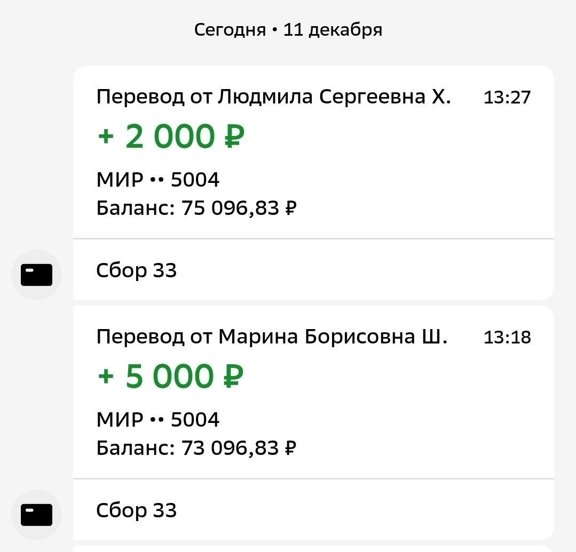Tap the ruble sign after balance 75 096,83
This screenshot has height=552, width=576.
coord(291,208)
